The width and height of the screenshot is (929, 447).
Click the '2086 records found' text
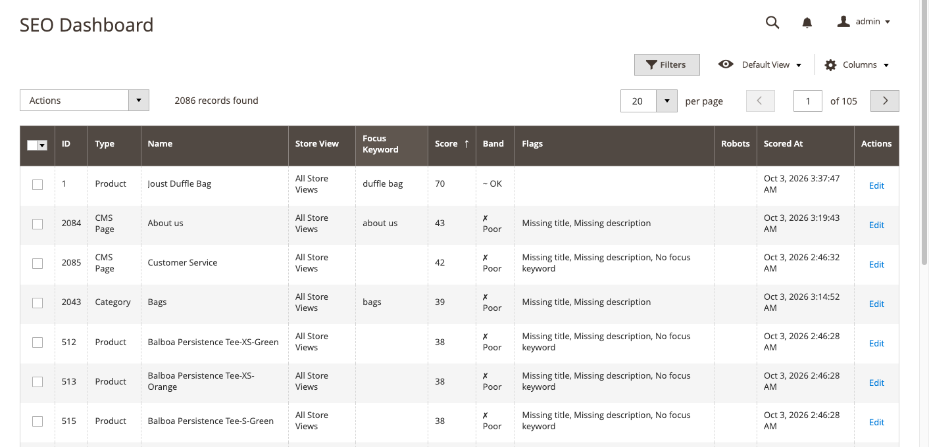tap(216, 101)
